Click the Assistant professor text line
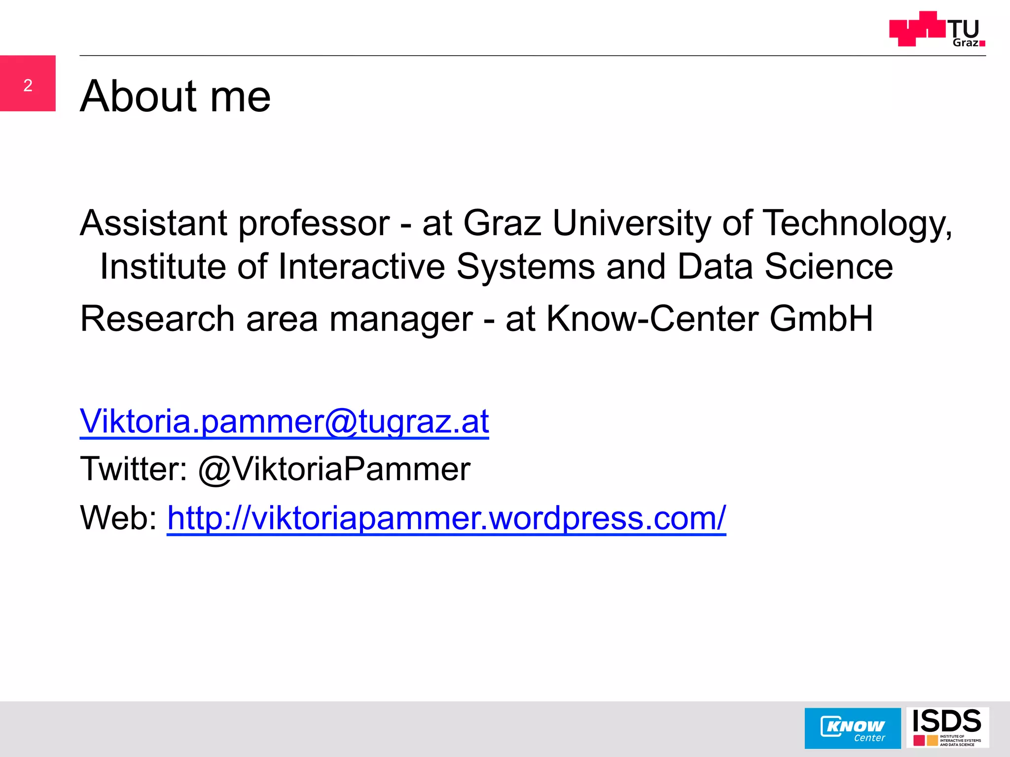Image resolution: width=1010 pixels, height=757 pixels. pyautogui.click(x=235, y=223)
